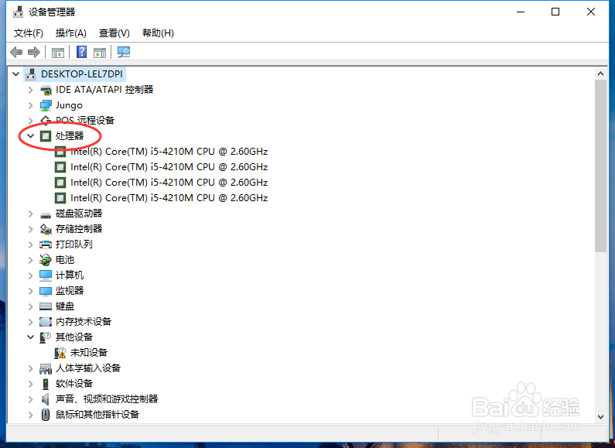Collapse the DESKTOP-LEL7DPI root node
615x448 pixels.
[15, 74]
